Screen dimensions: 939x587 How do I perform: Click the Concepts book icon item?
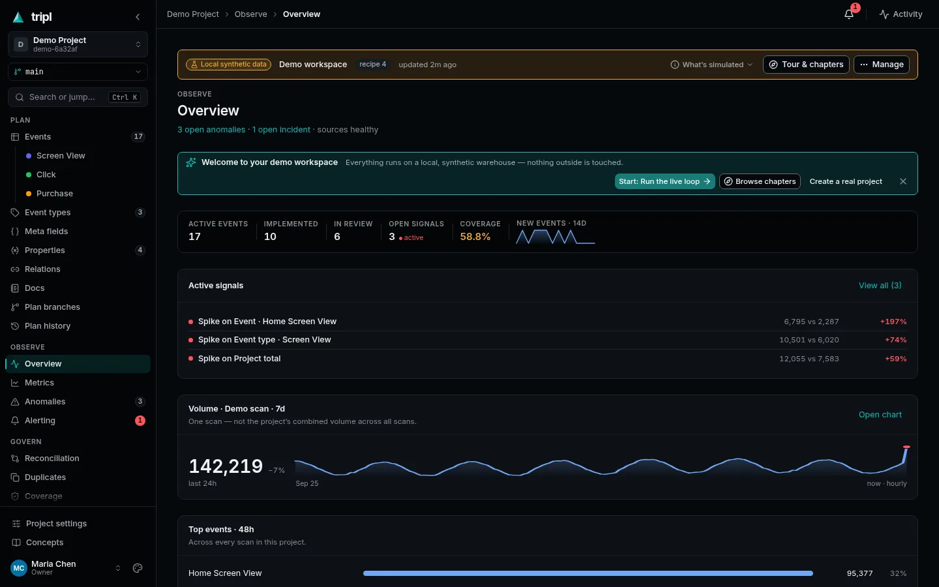(78, 543)
